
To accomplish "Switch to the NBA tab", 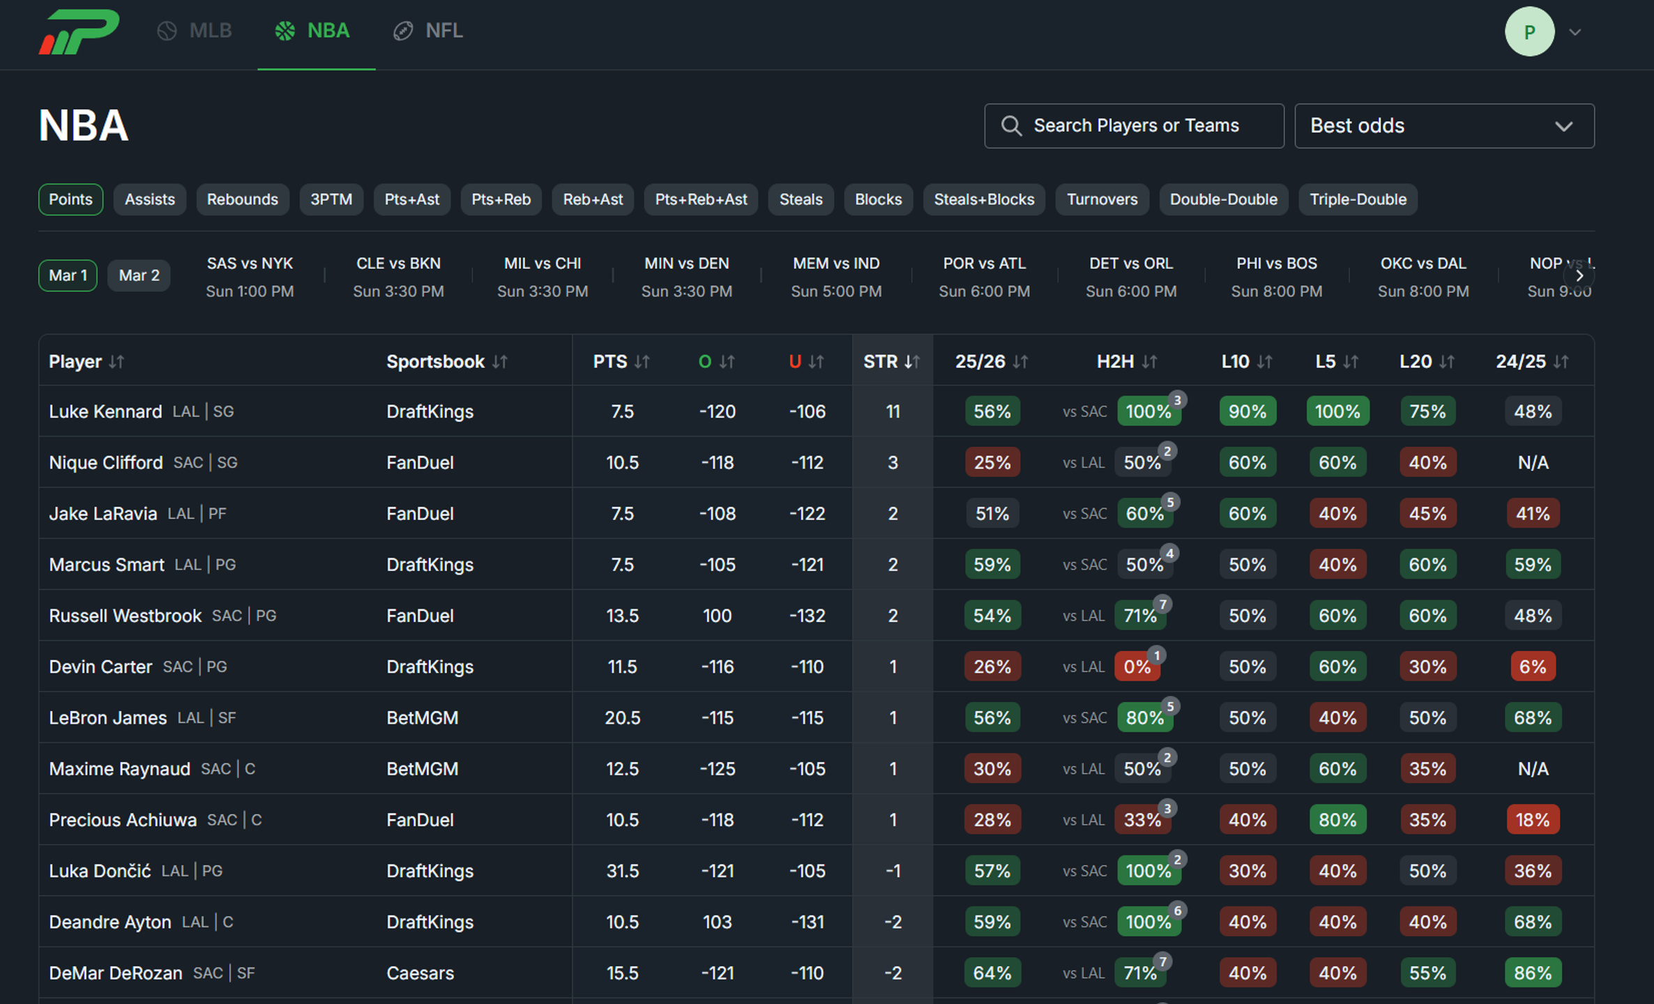I will click(312, 31).
